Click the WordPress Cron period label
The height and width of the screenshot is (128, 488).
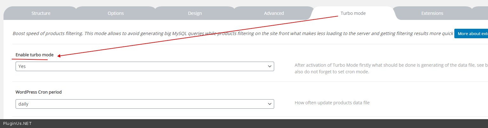pos(38,92)
